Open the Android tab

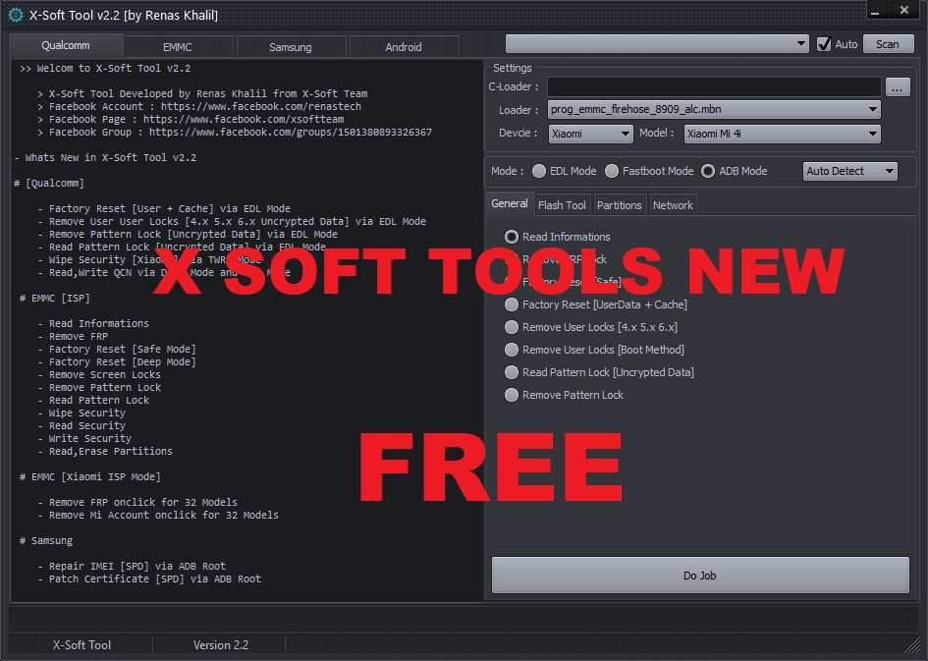404,47
